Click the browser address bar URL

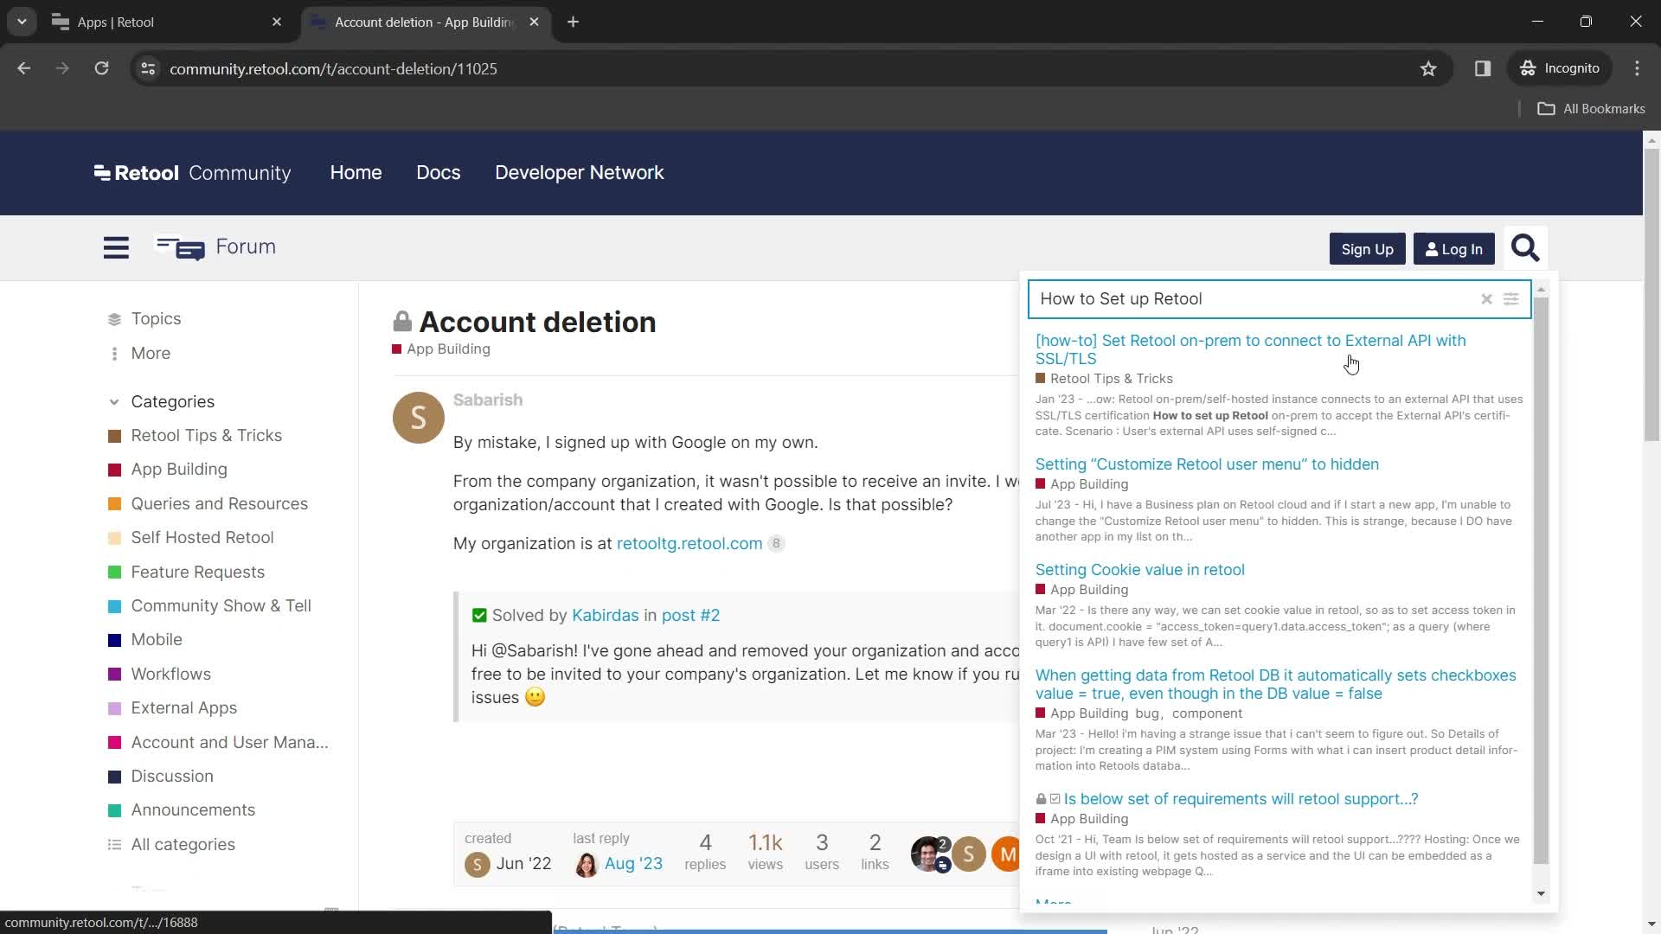pos(333,68)
